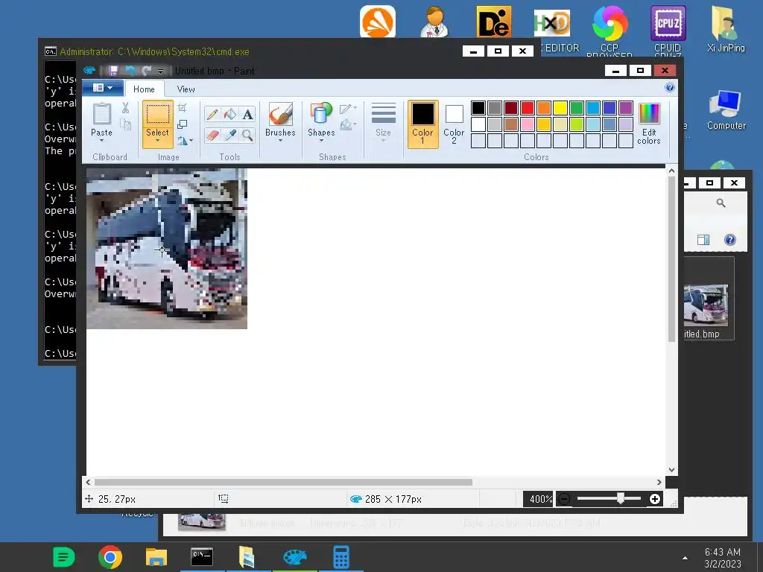Select Color 1 black box
This screenshot has width=763, height=572.
point(423,124)
